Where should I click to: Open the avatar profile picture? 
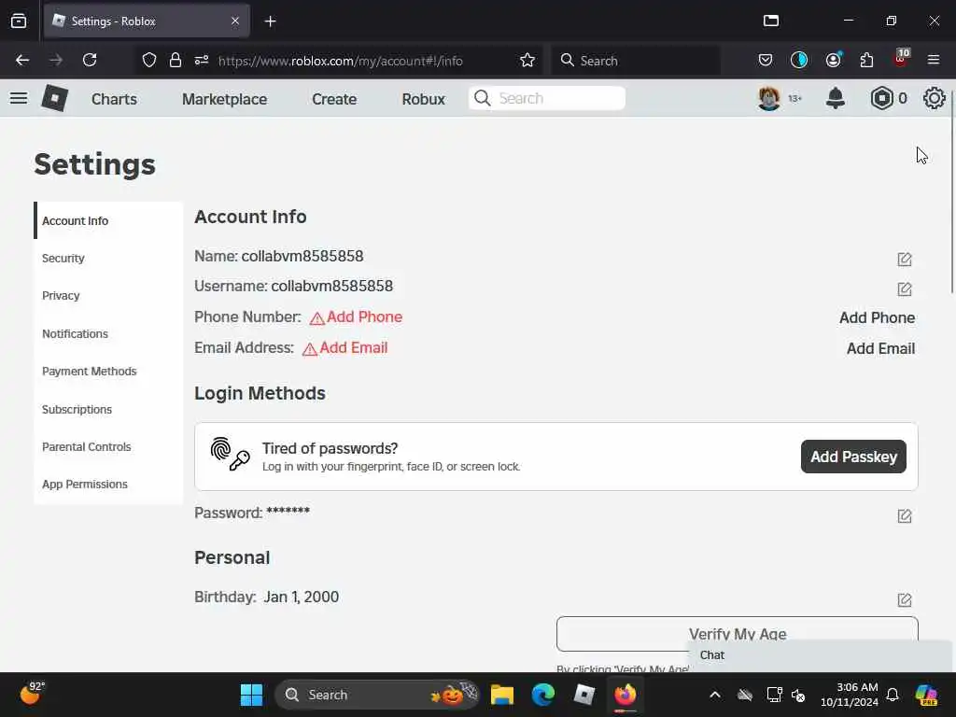pos(769,98)
